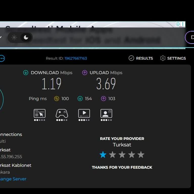Click the teal download latency icon
This screenshot has height=194, width=194.
pyautogui.click(x=80, y=99)
